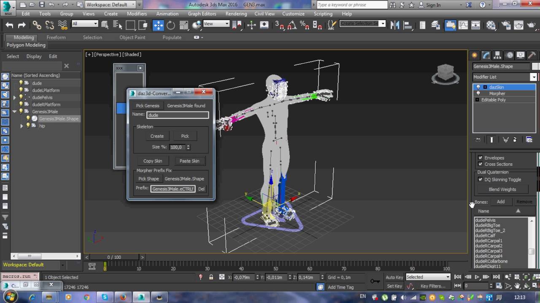
Task: Toggle the Envelopes checkbox
Action: click(480, 158)
